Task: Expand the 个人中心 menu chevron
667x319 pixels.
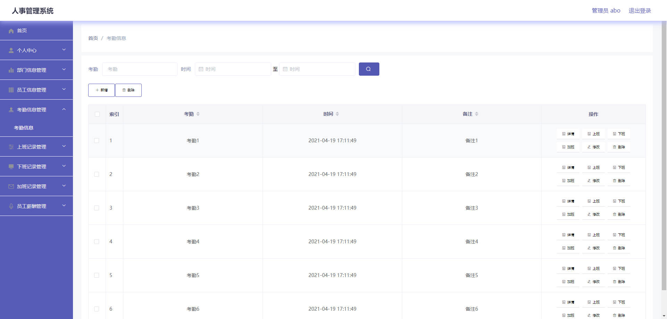Action: point(64,50)
